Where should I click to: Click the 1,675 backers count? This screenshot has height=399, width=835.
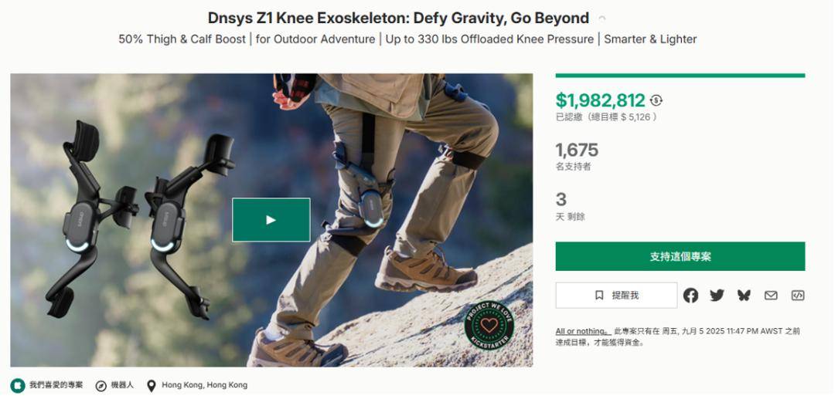pos(577,150)
